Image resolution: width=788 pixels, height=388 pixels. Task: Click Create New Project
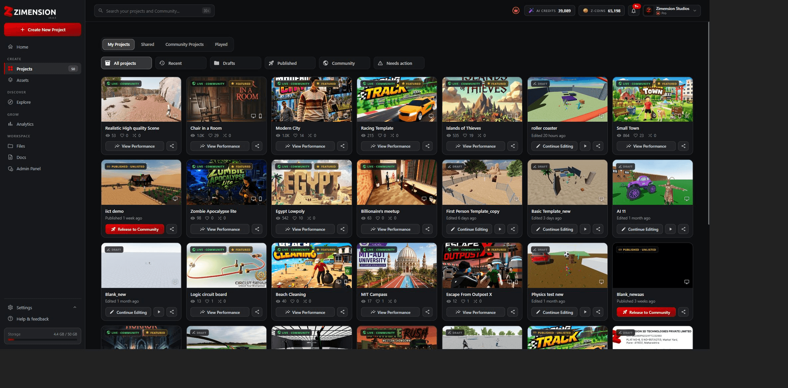point(43,30)
